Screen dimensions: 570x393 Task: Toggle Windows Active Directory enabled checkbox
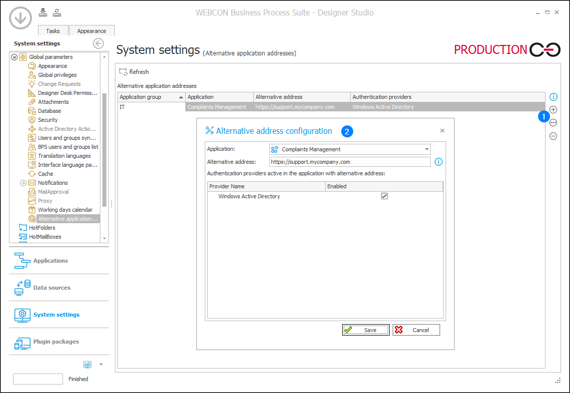(x=384, y=196)
